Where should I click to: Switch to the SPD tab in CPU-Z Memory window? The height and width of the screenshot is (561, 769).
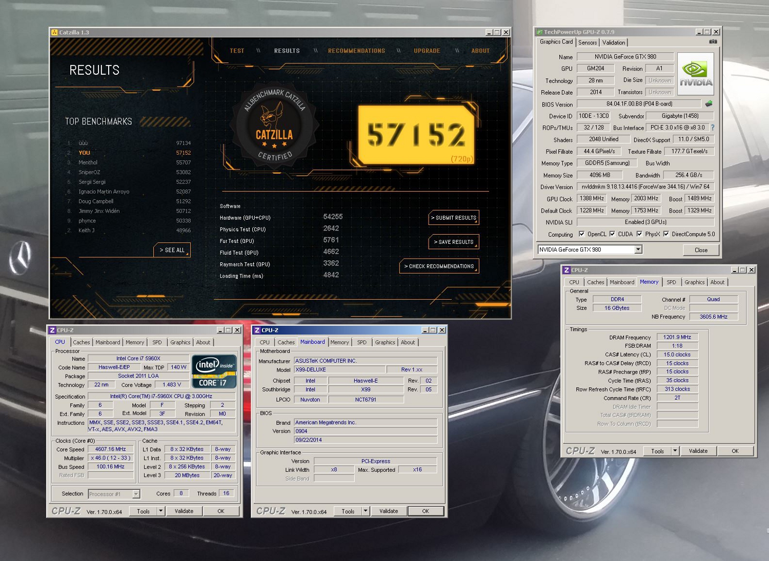(x=671, y=282)
